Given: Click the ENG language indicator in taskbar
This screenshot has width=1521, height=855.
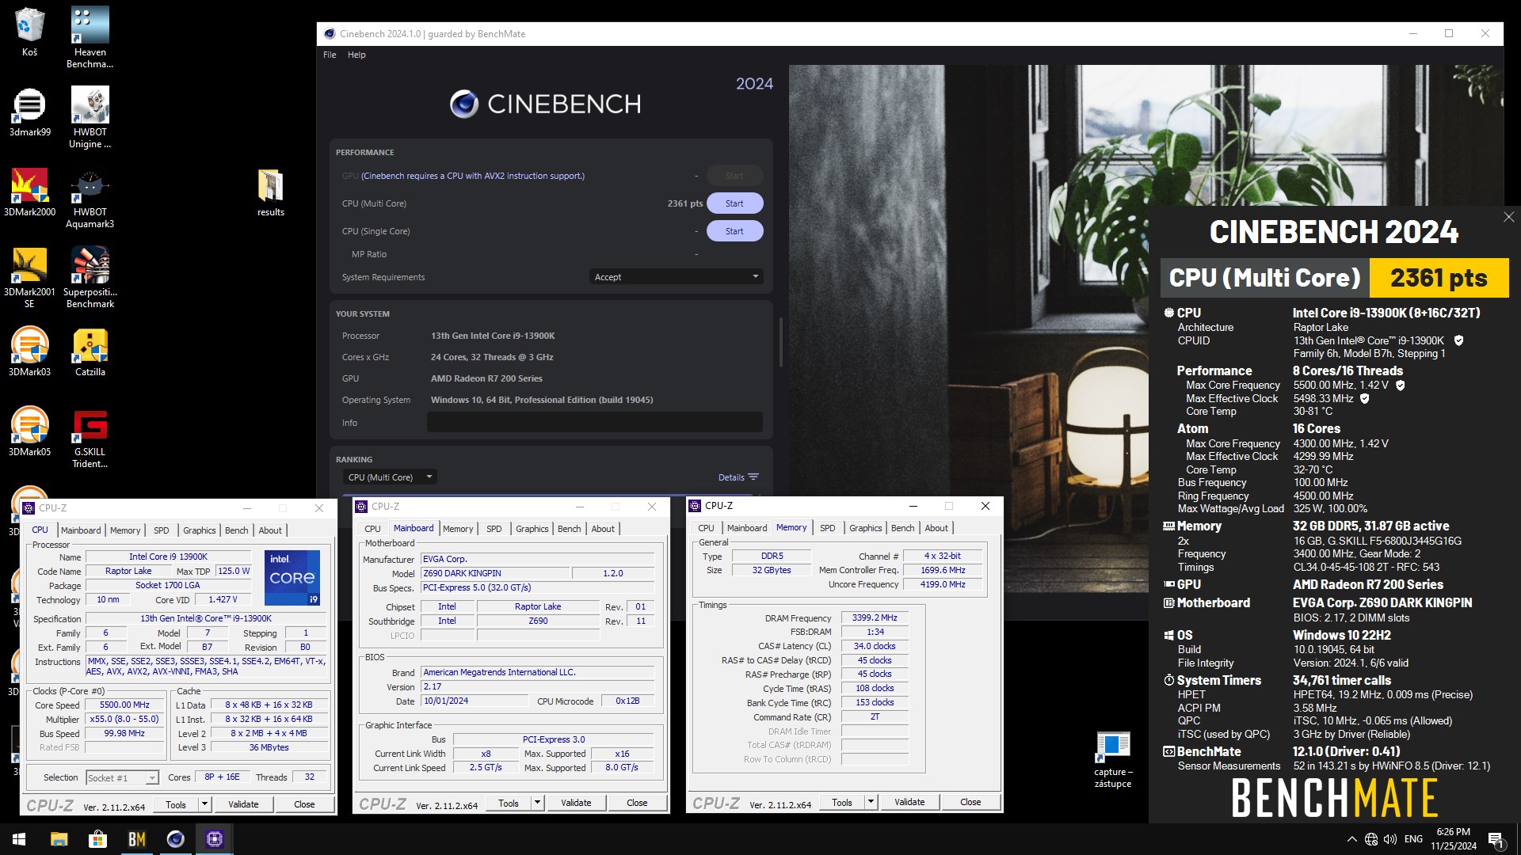Looking at the screenshot, I should pyautogui.click(x=1413, y=839).
